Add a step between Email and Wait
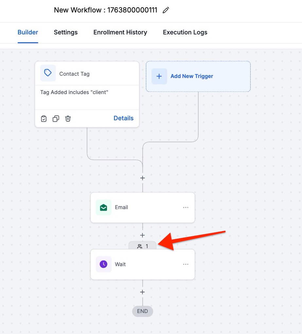Screen dimensions: 302x334 143,235
